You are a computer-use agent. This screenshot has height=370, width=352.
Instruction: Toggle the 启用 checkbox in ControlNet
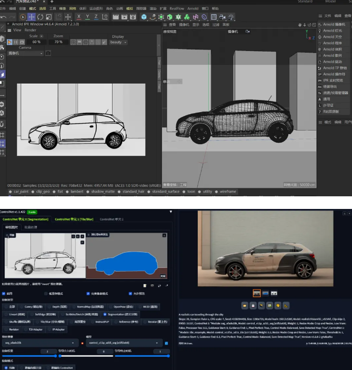click(x=4, y=294)
